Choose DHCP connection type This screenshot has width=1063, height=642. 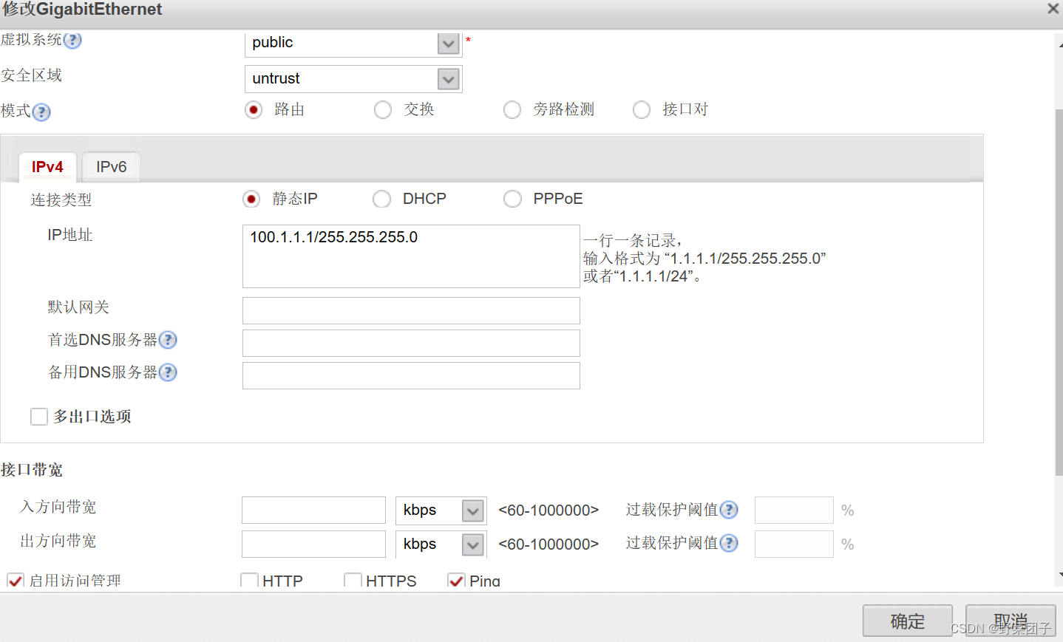coord(381,199)
